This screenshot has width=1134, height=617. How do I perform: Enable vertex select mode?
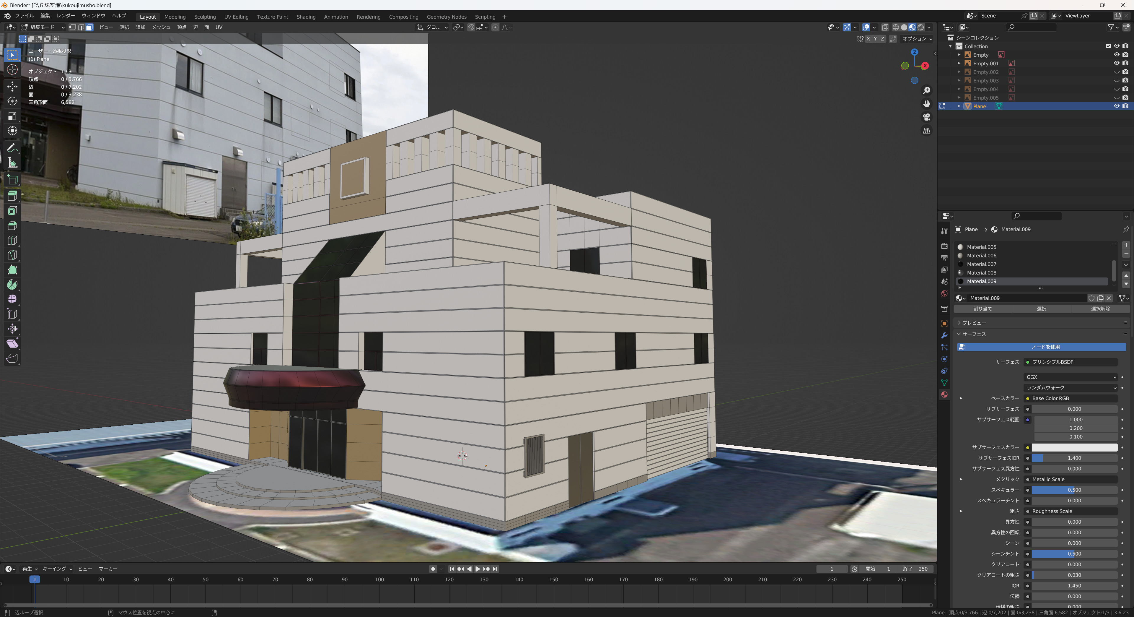click(72, 27)
